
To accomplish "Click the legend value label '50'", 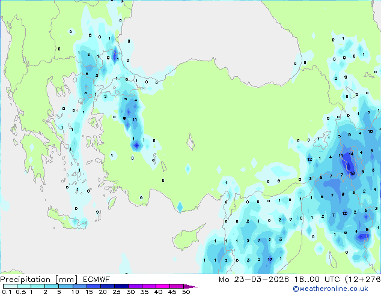I will (186, 292).
